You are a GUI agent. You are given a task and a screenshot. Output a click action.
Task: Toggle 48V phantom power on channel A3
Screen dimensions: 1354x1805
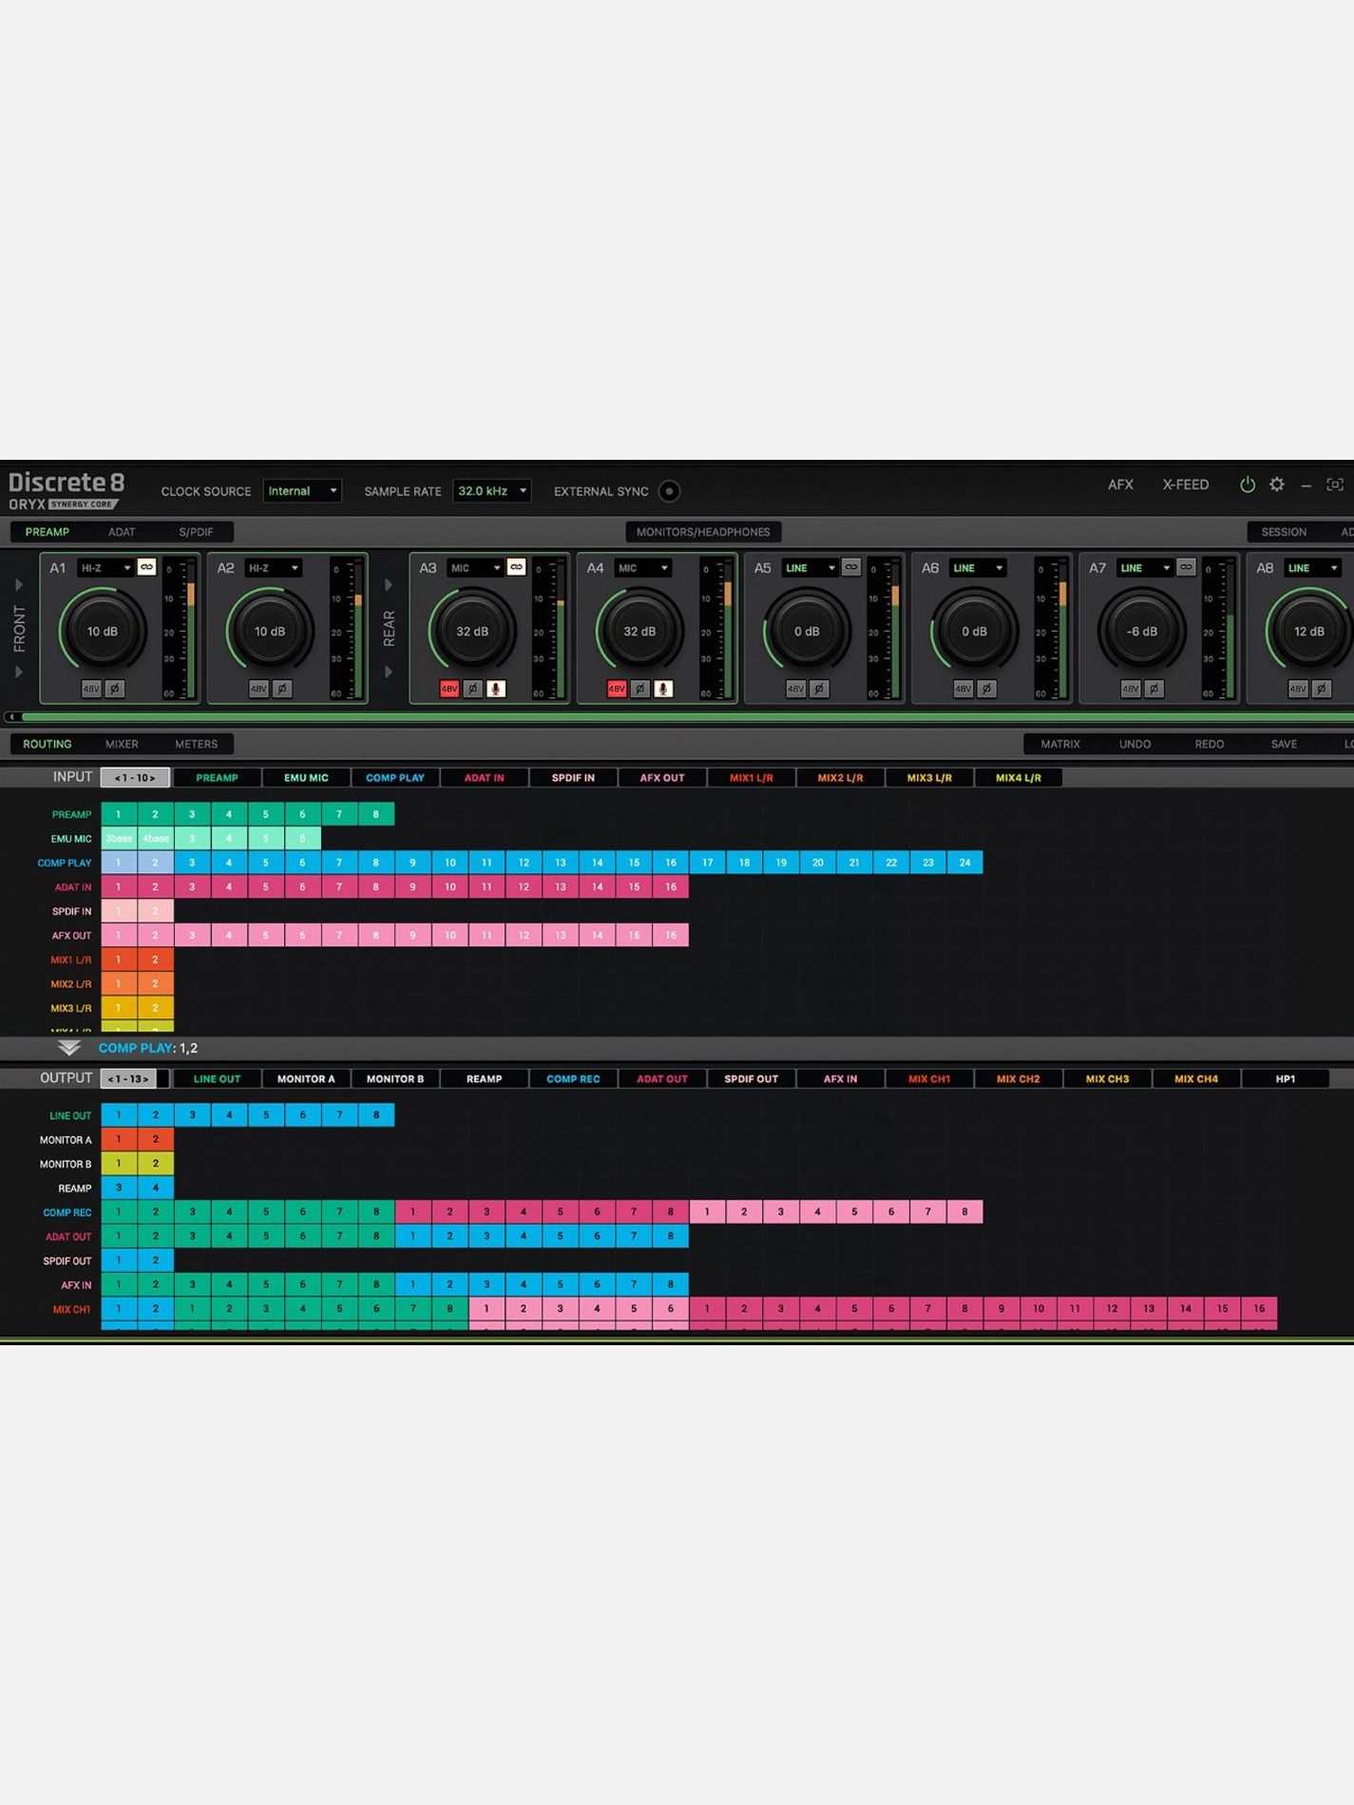[449, 689]
